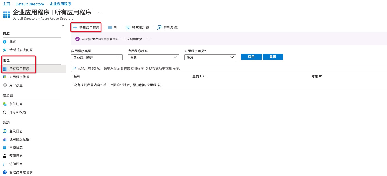Screen dimensions: 387x176
Task: Focus the application name search field
Action: 229,69
